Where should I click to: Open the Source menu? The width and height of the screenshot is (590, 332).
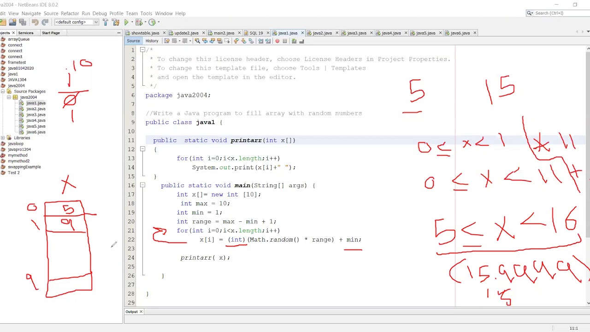(x=51, y=13)
